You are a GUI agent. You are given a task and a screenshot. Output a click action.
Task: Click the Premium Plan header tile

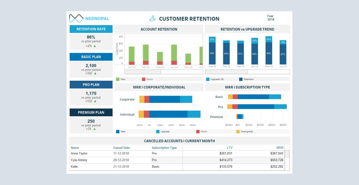tap(91, 112)
